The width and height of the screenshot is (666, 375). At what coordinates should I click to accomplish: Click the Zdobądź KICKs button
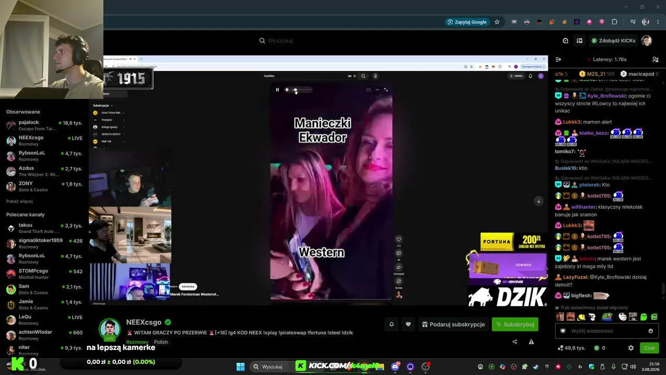pyautogui.click(x=613, y=41)
